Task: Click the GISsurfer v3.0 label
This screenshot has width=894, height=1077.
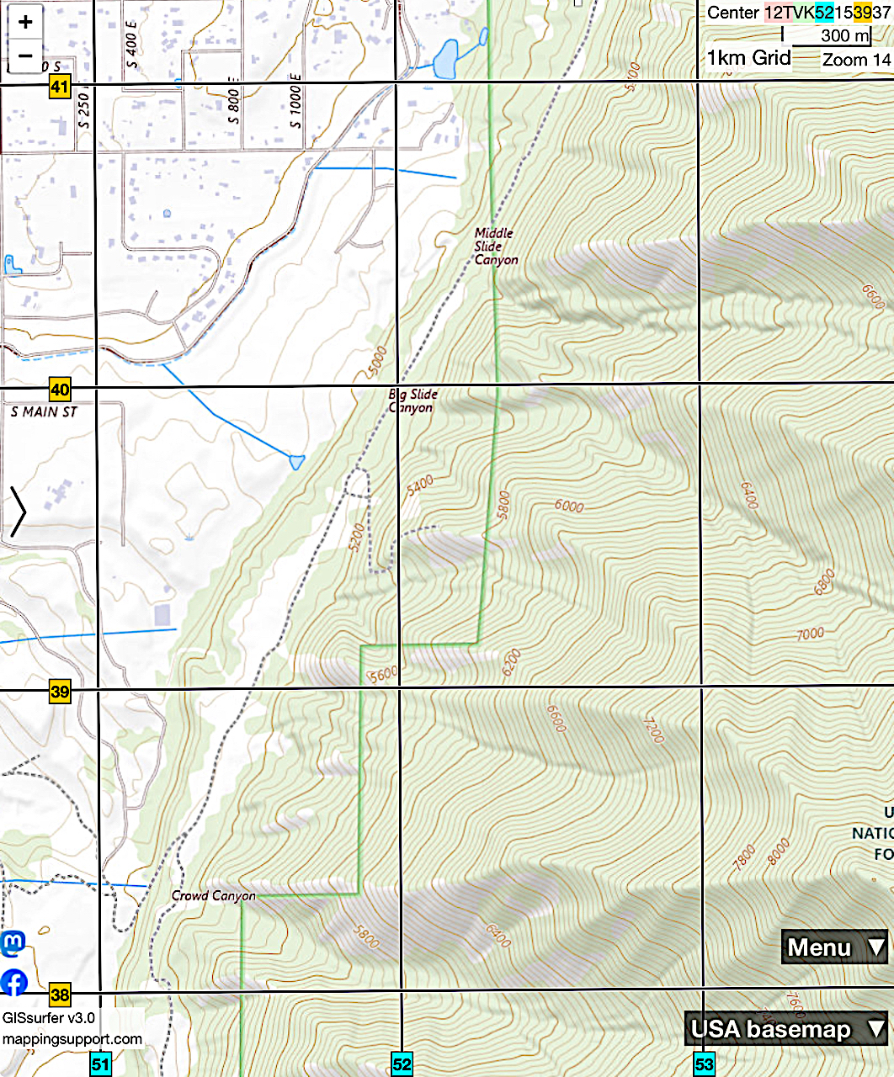Action: [49, 1018]
